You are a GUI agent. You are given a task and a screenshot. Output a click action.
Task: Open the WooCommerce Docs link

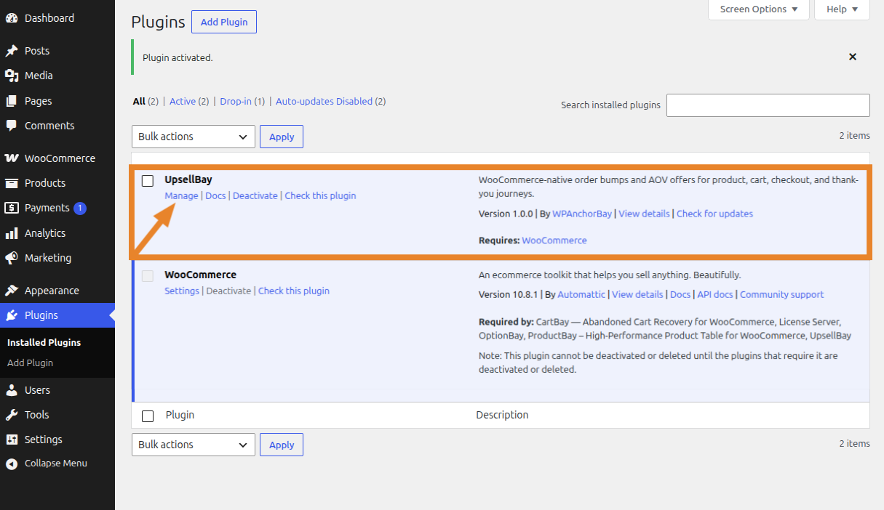[x=680, y=294]
